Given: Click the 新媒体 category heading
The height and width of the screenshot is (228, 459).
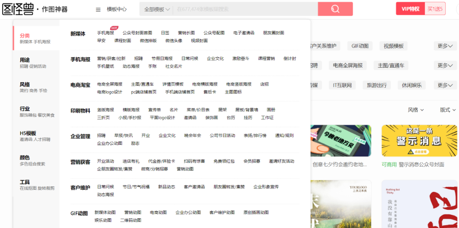Looking at the screenshot, I should pyautogui.click(x=78, y=34).
